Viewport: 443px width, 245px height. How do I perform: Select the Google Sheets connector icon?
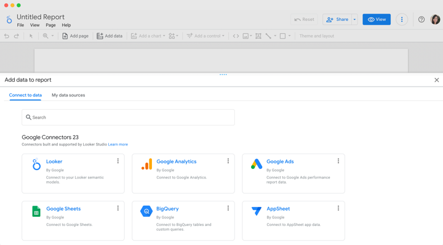point(36,211)
